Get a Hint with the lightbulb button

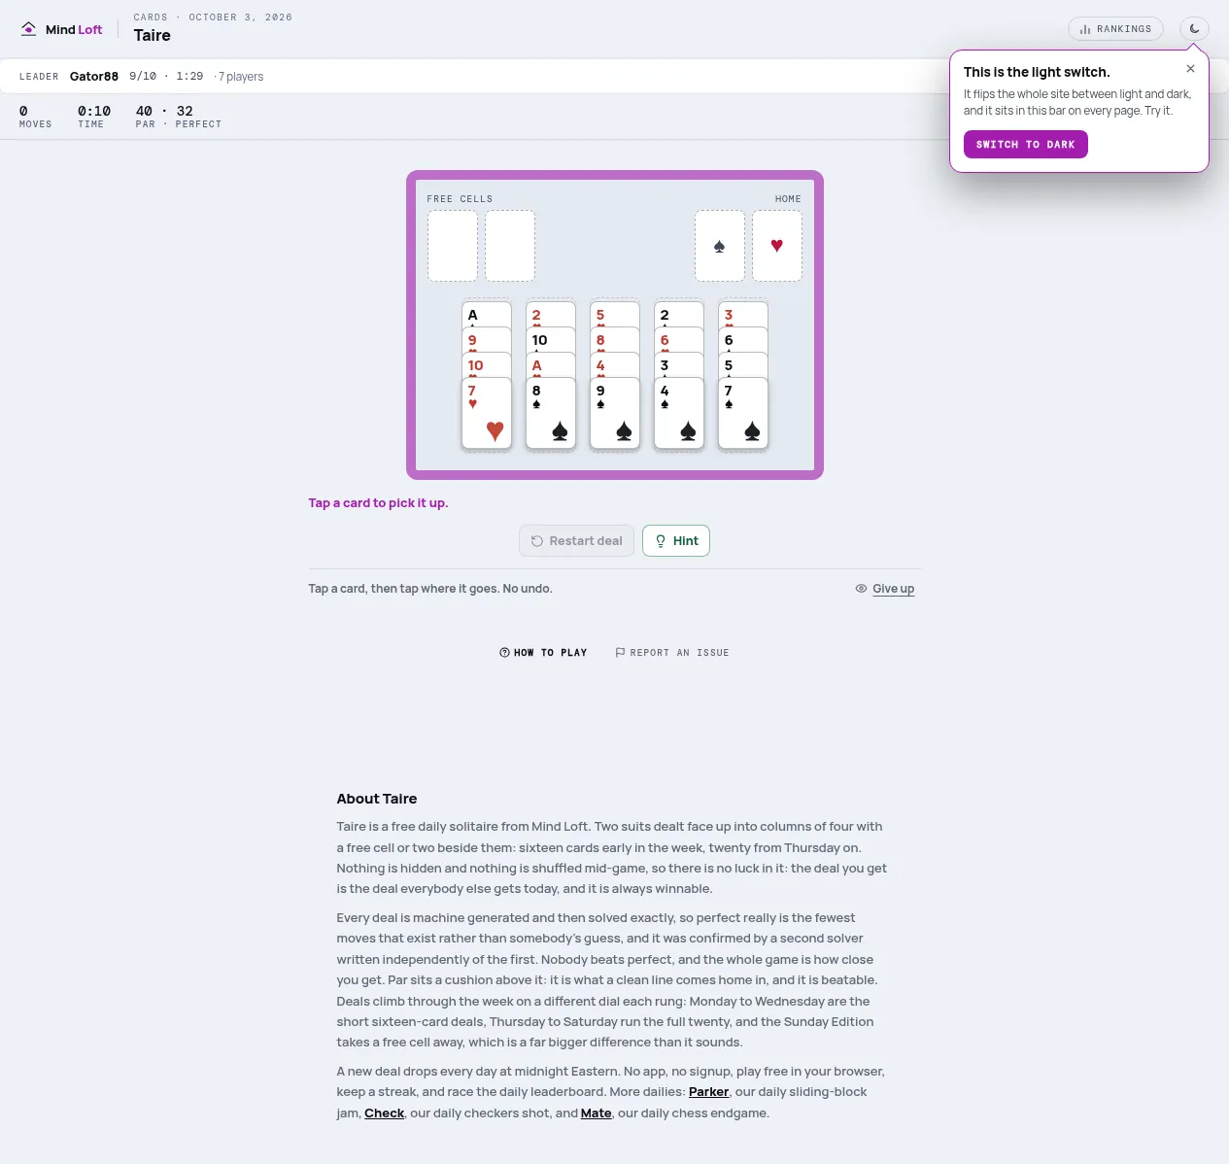tap(676, 541)
